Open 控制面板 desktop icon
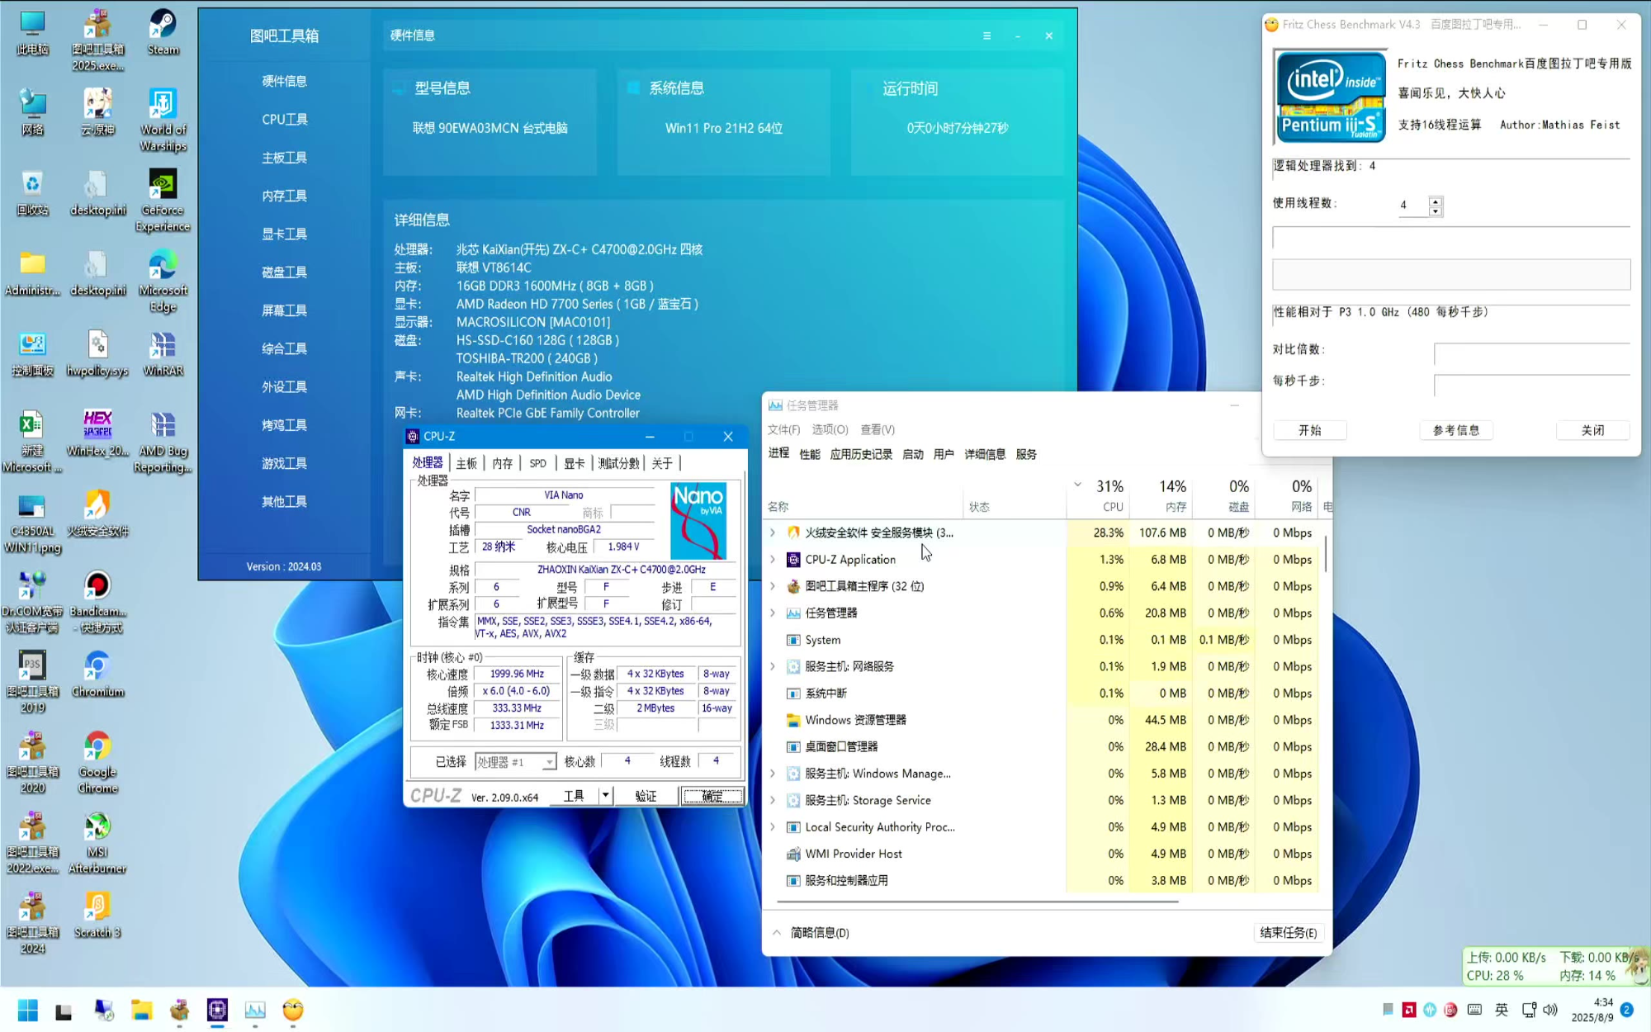Image resolution: width=1651 pixels, height=1032 pixels. [x=32, y=353]
